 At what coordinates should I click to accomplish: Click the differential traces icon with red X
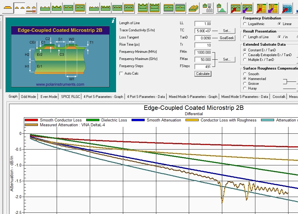[31, 8]
